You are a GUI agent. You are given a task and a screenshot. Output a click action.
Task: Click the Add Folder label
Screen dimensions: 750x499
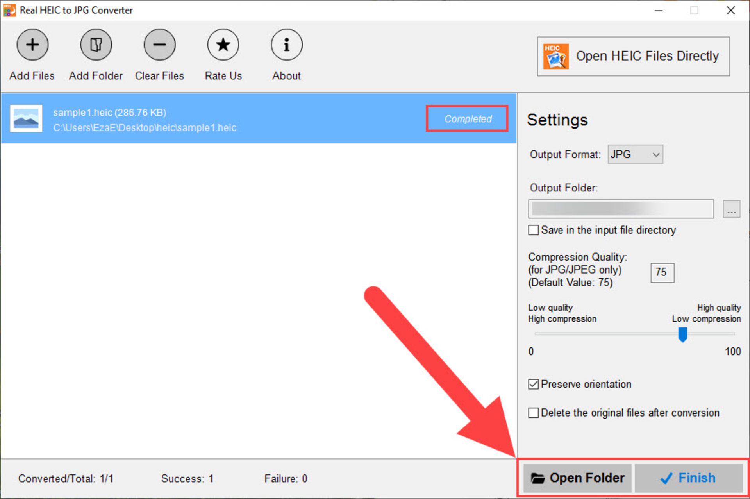point(96,76)
